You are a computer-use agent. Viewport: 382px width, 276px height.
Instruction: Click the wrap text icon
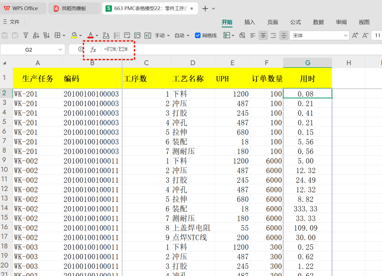click(x=127, y=35)
